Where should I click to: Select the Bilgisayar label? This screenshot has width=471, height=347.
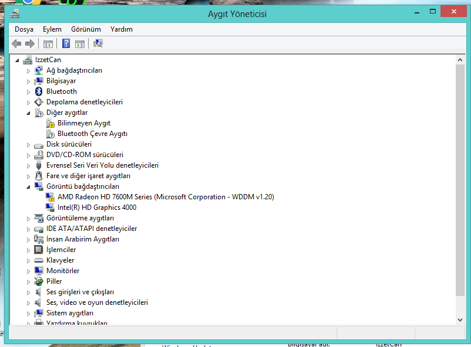point(61,81)
